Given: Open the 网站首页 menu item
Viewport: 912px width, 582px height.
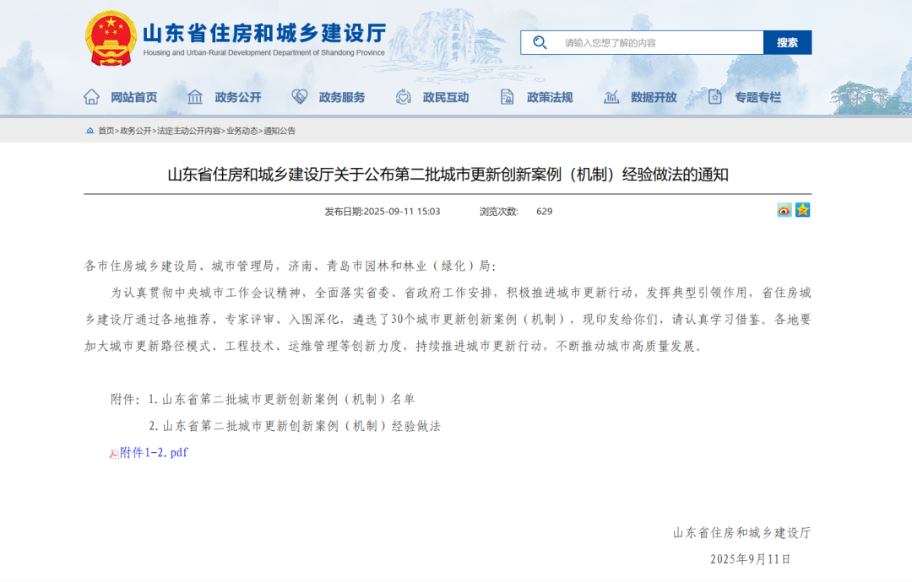Looking at the screenshot, I should click(x=134, y=98).
